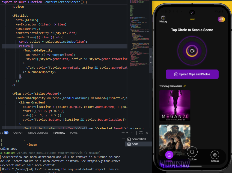Tap the circular scene scan button
The height and width of the screenshot is (173, 232).
pyautogui.click(x=192, y=51)
